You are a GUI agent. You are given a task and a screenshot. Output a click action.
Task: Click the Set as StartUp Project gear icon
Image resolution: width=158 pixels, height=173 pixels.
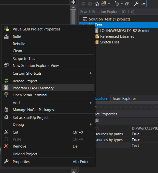[6, 117]
